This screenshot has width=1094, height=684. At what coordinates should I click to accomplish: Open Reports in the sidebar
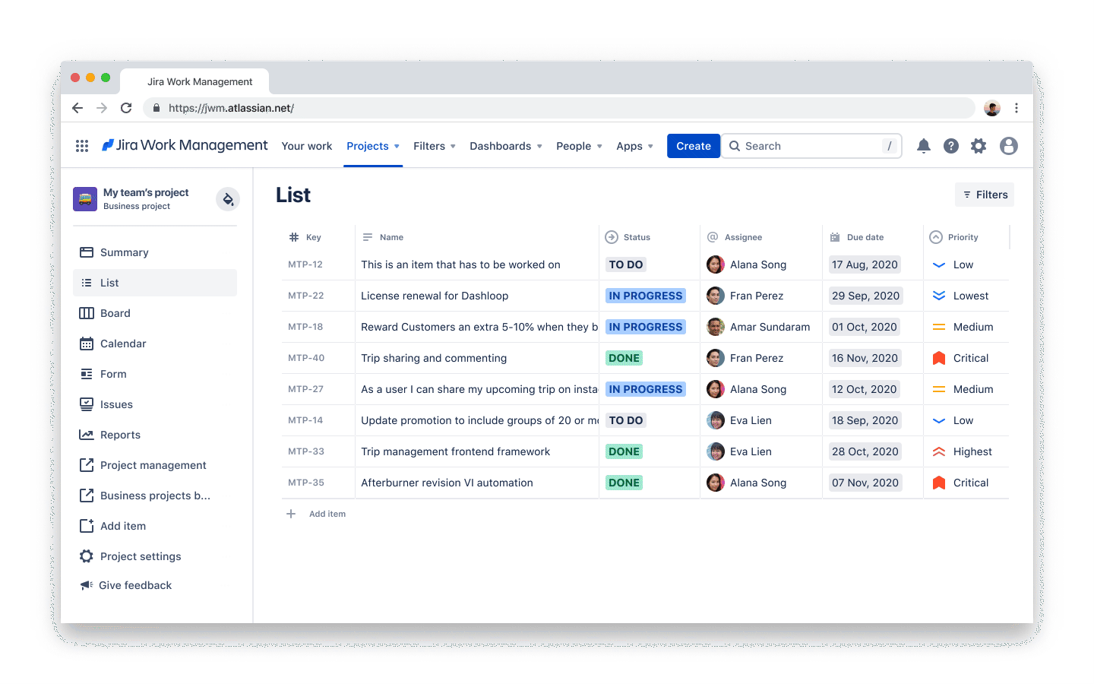(155, 435)
